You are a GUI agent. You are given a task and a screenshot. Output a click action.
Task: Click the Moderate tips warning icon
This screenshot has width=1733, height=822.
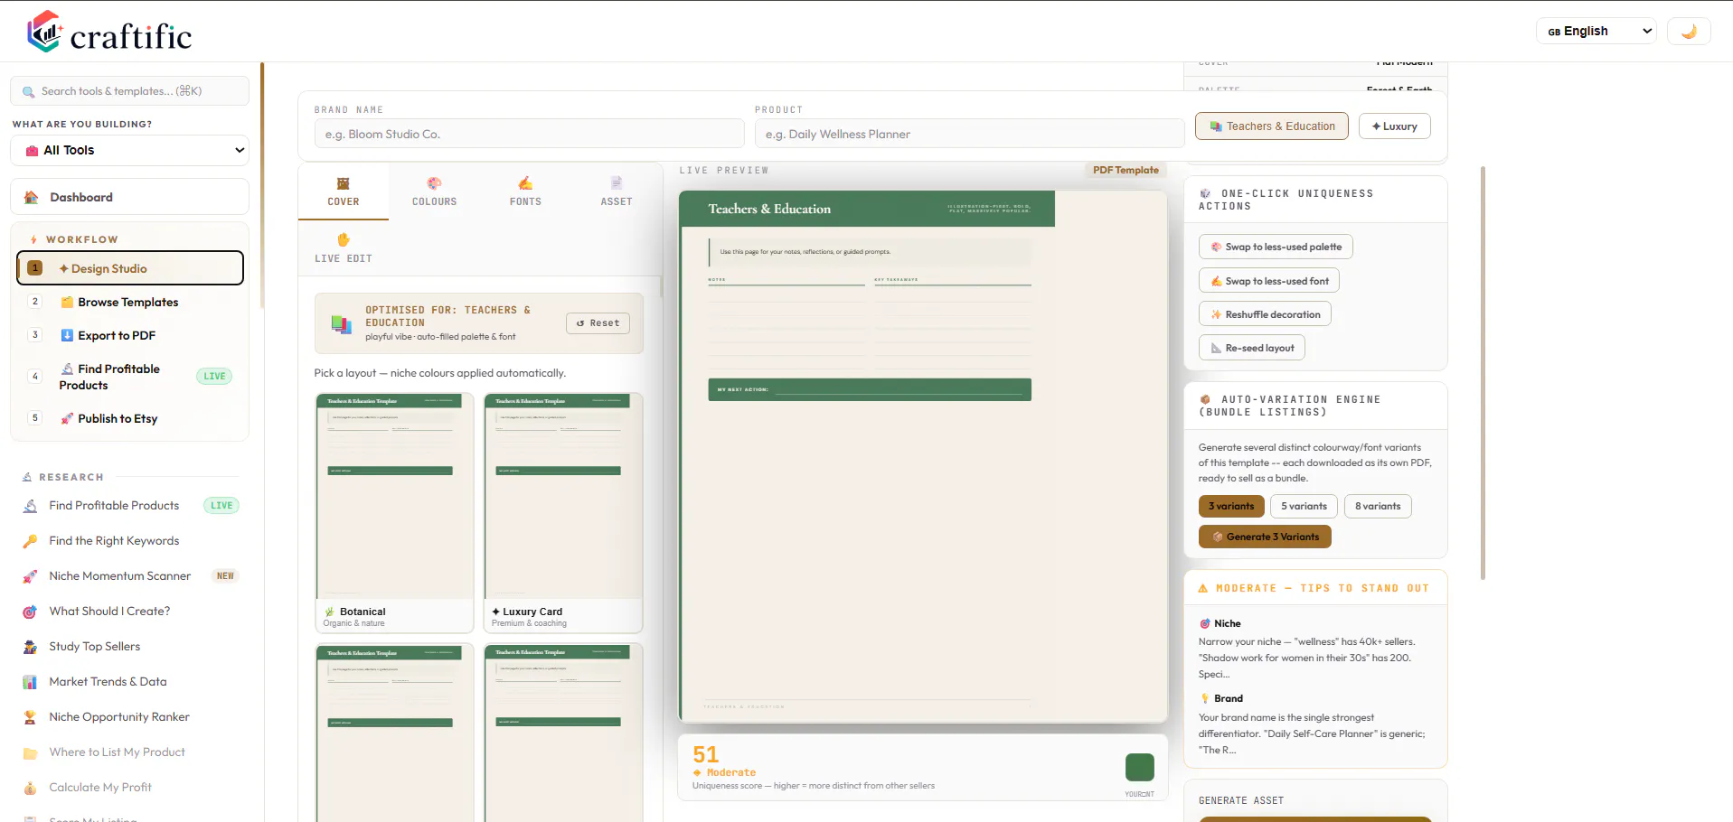(x=1203, y=588)
